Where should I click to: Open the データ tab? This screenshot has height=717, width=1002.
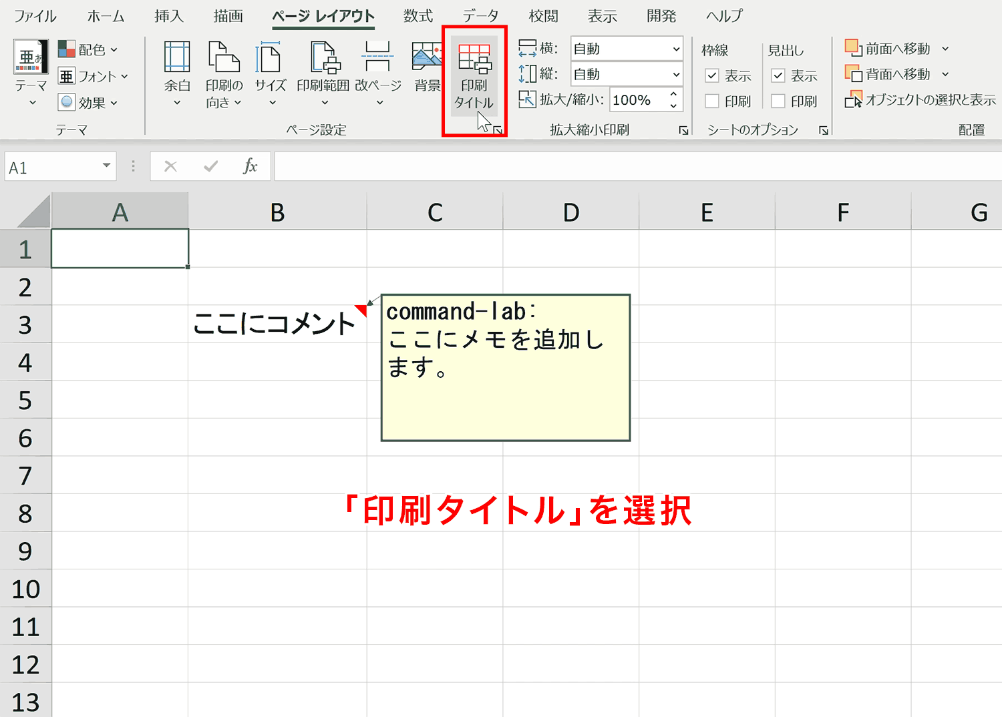pos(480,16)
